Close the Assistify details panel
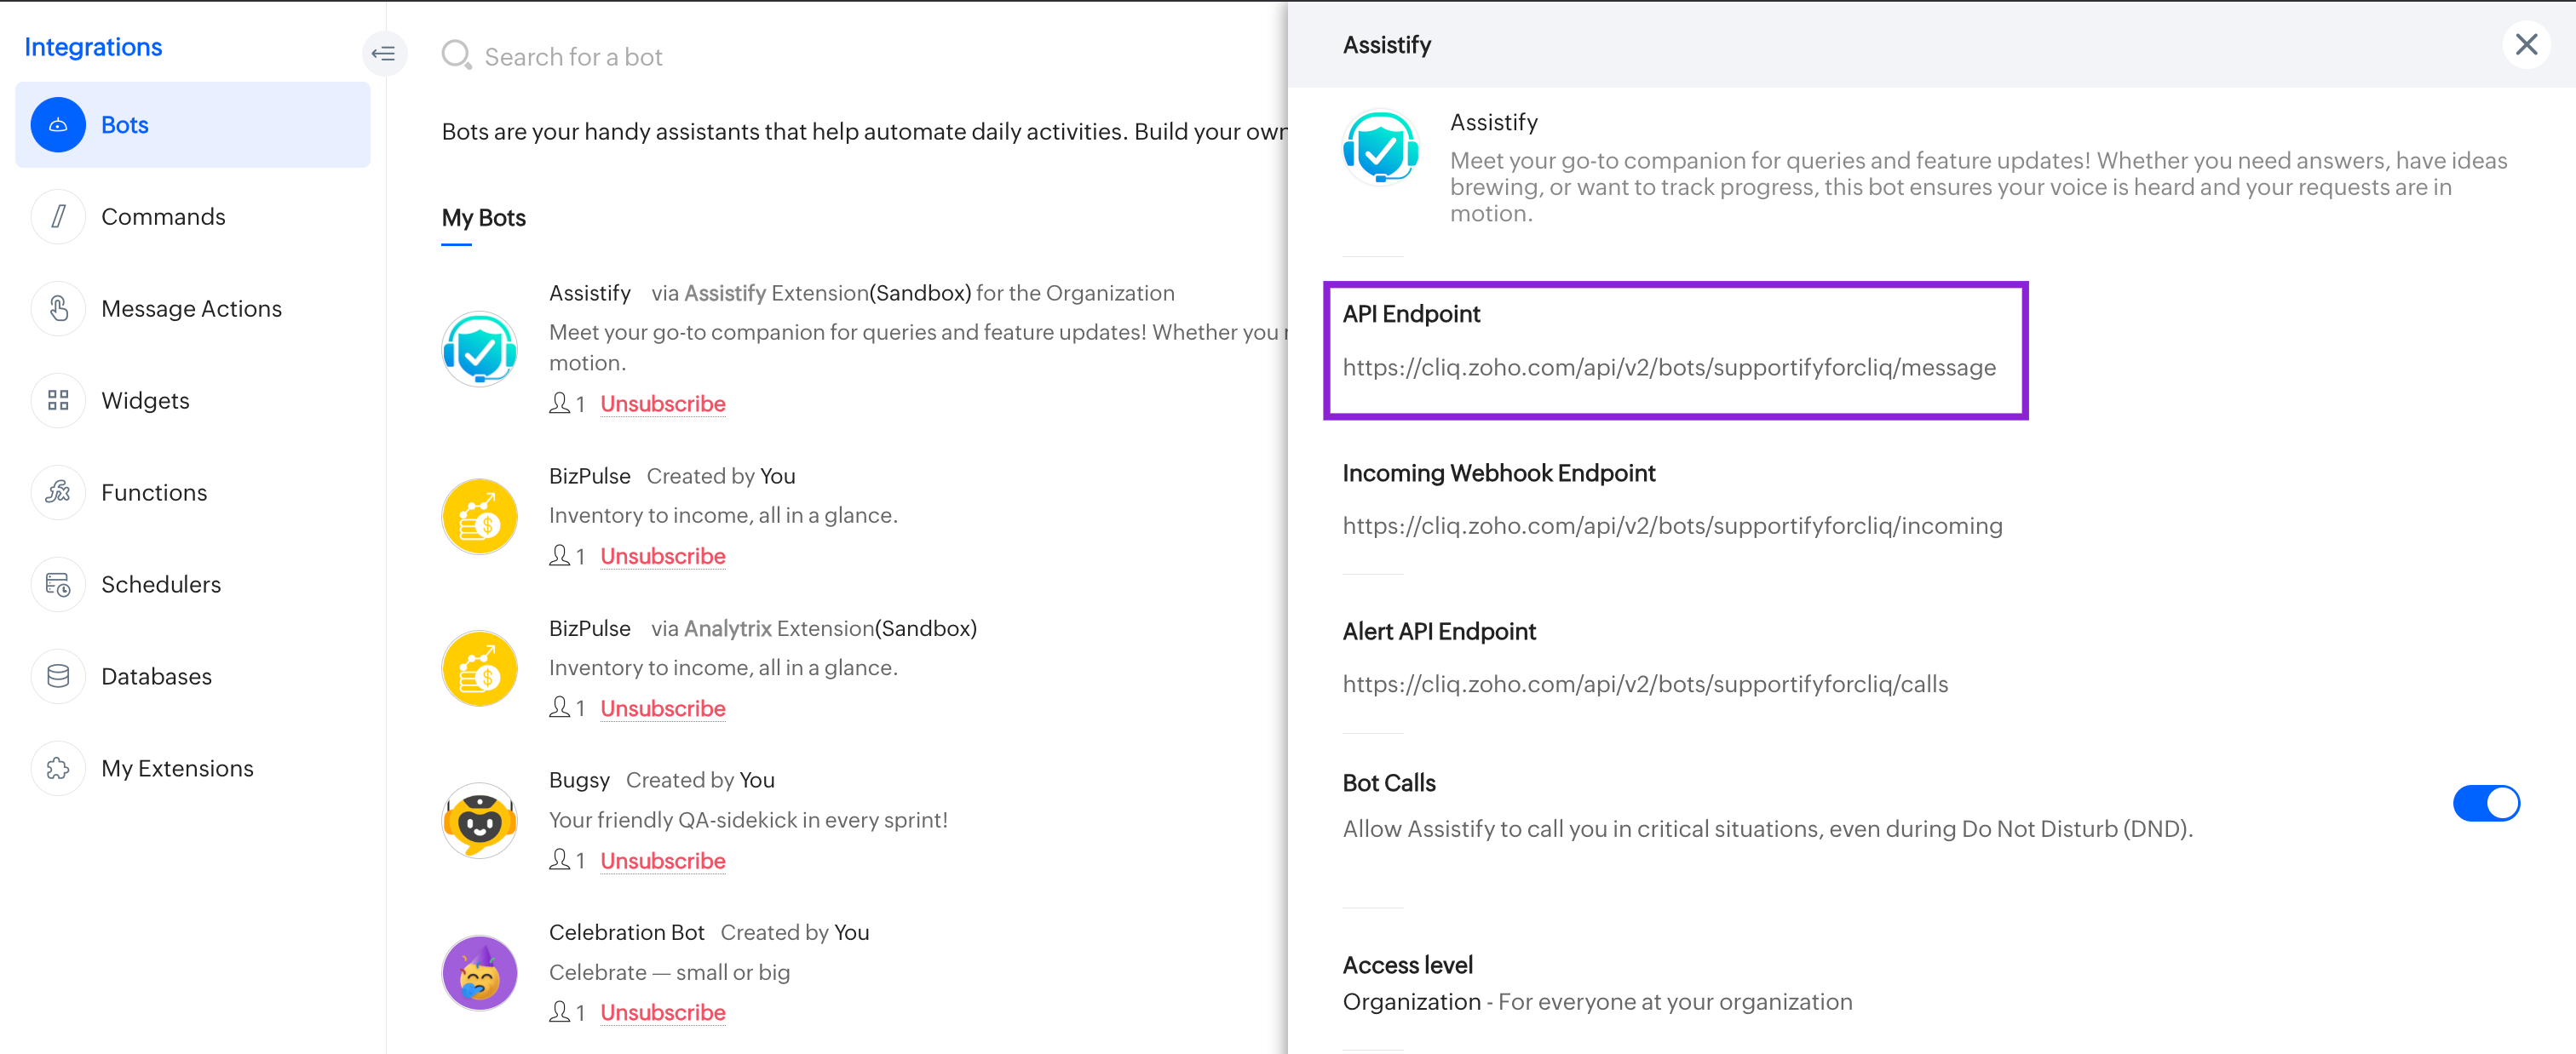This screenshot has height=1054, width=2576. pos(2526,45)
